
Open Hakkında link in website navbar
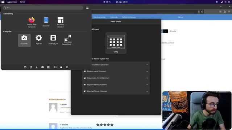tap(114, 17)
